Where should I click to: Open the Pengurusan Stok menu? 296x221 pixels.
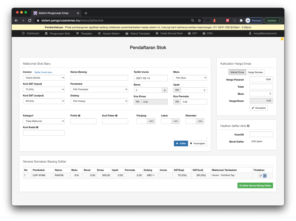point(58,33)
